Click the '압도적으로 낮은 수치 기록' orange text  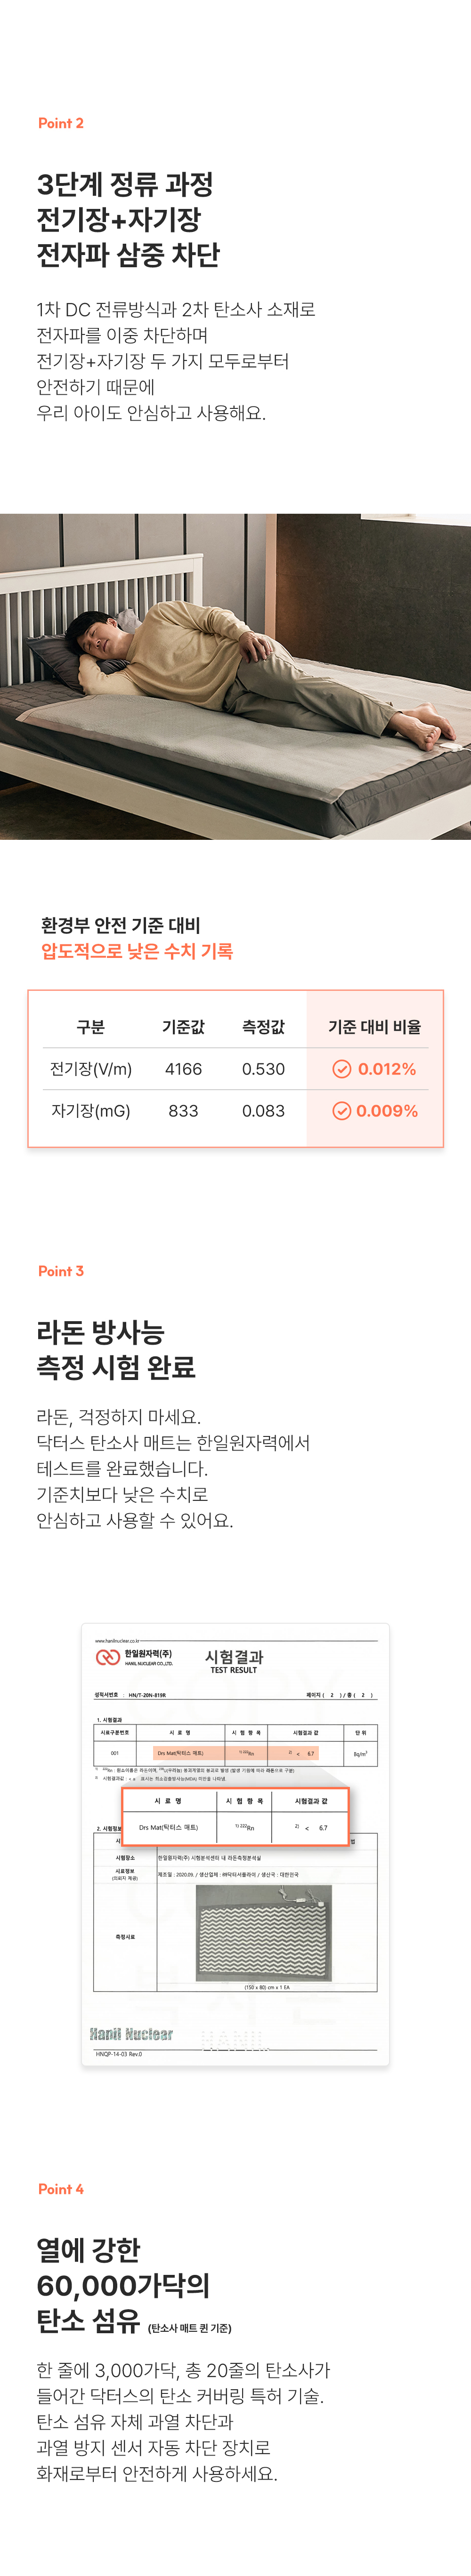137,951
